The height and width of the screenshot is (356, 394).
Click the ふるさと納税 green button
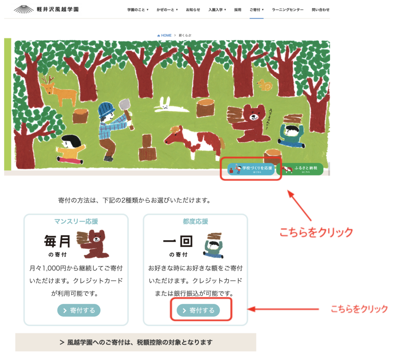click(x=300, y=169)
